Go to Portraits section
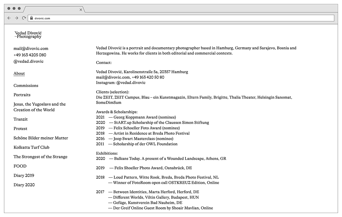This screenshot has width=342, height=217. click(22, 95)
